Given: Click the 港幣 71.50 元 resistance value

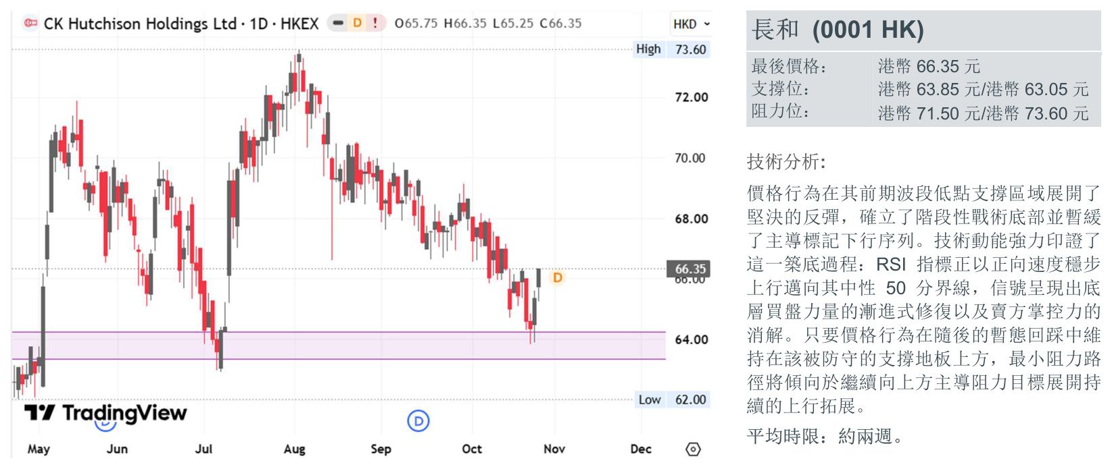Looking at the screenshot, I should click(x=929, y=113).
